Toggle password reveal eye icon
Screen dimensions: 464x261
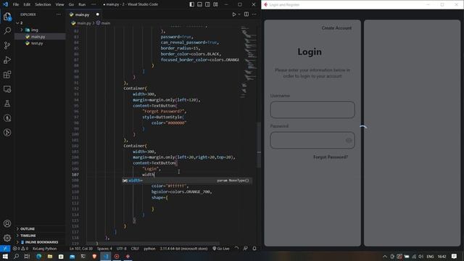[x=349, y=140]
